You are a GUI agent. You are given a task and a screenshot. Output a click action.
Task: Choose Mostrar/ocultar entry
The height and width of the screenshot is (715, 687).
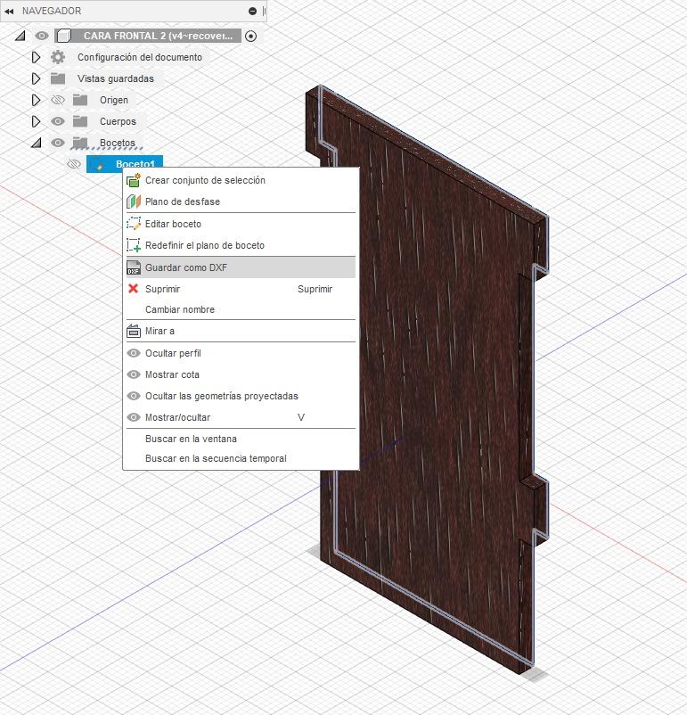pos(241,418)
